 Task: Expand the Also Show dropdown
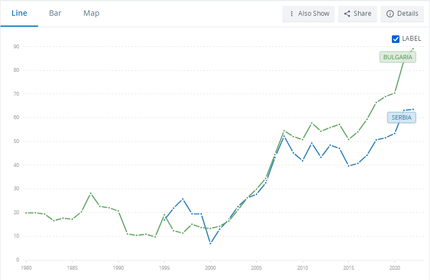tap(308, 14)
